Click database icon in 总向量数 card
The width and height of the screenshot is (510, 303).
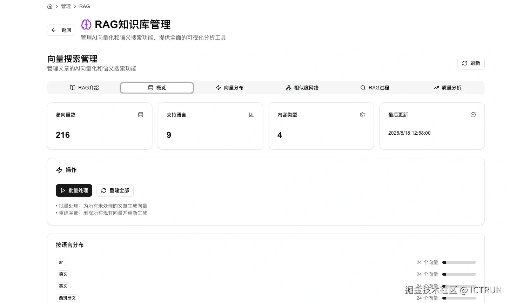141,115
